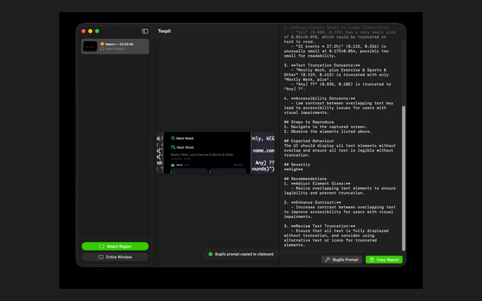Click the '## Steps to Reproduce' heading
This screenshot has width=482, height=301.
(x=309, y=122)
